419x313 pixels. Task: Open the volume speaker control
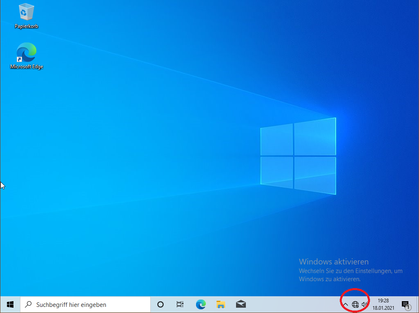coord(365,304)
